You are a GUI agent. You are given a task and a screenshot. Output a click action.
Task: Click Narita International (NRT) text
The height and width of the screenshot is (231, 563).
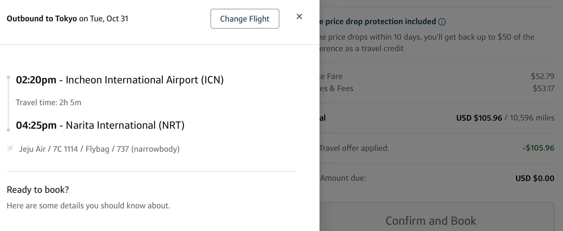(125, 125)
